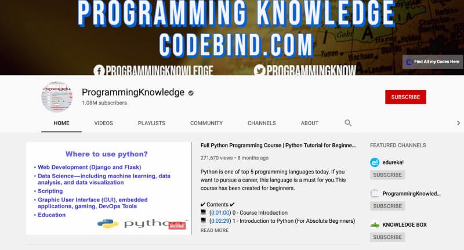Viewport: 464px width, 250px height.
Task: Click the 271,670 views text
Action: click(x=216, y=158)
